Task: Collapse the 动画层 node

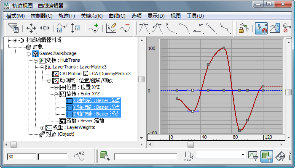Action: [x=49, y=81]
